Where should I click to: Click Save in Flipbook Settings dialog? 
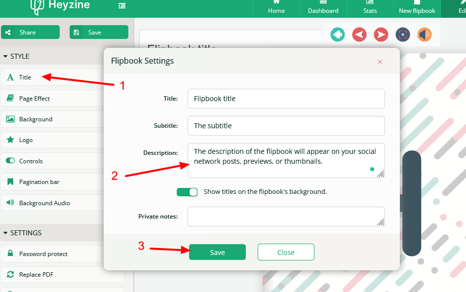coord(217,252)
